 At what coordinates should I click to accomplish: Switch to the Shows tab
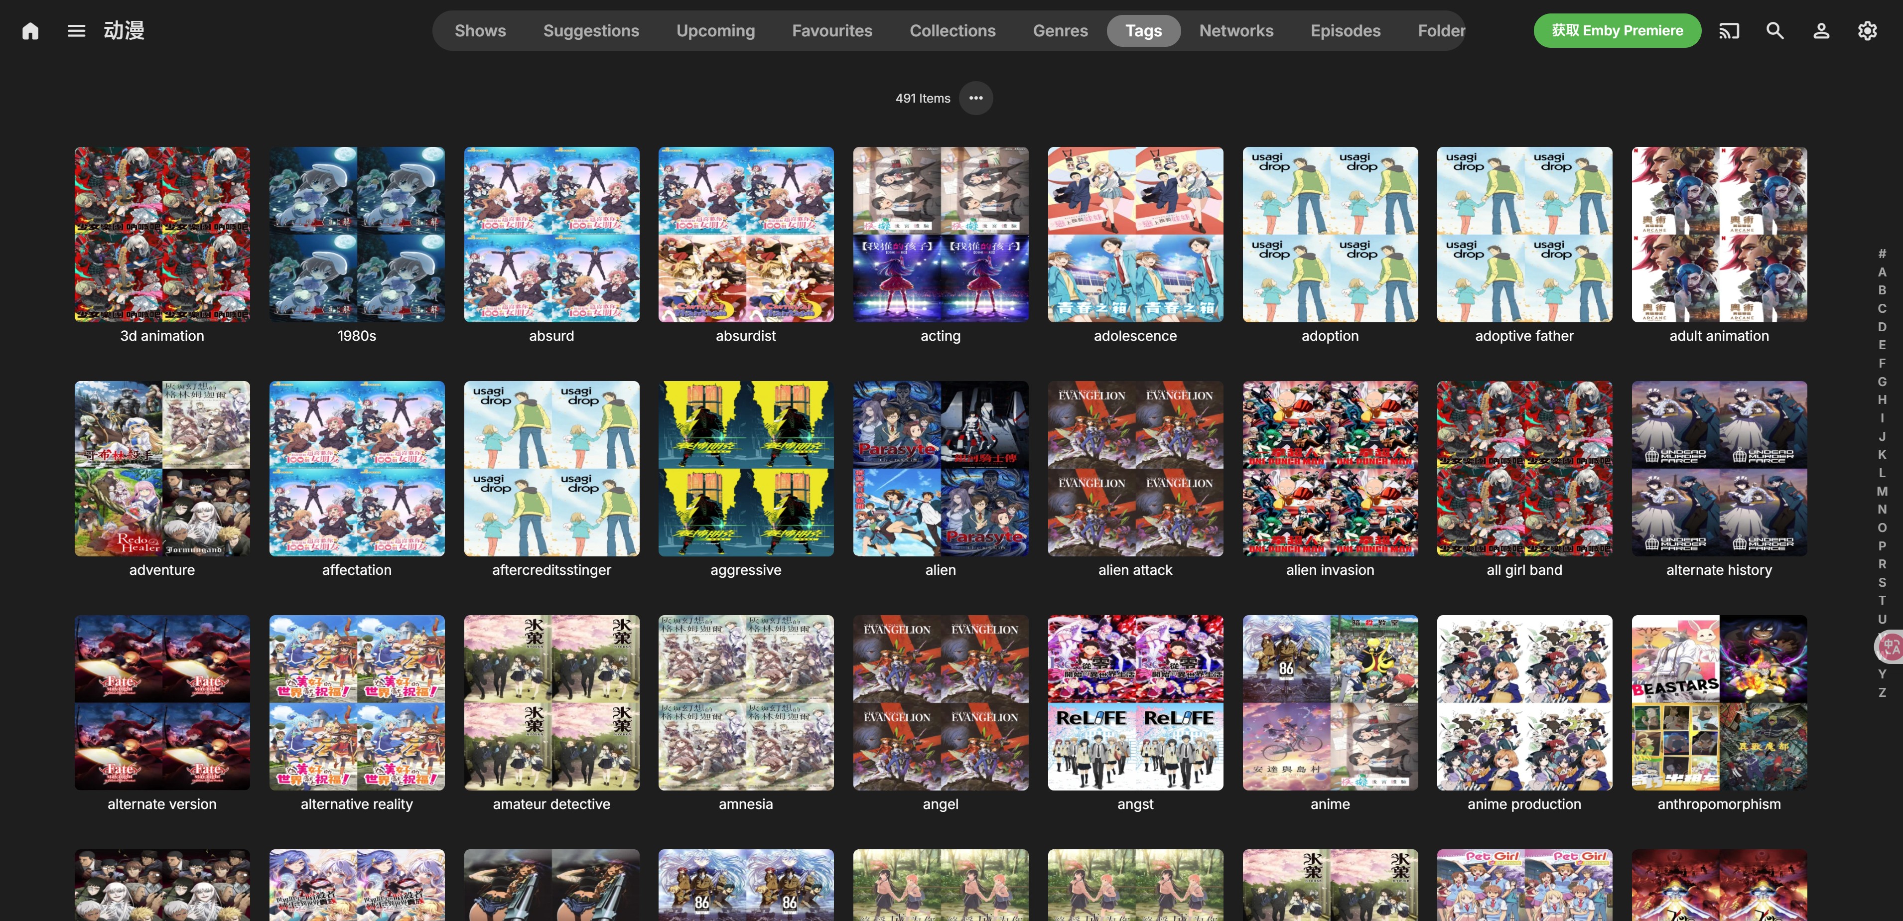point(480,31)
